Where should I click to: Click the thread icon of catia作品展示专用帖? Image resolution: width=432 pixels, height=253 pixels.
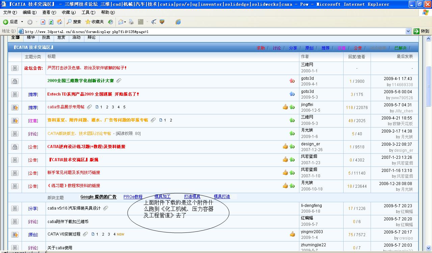pyautogui.click(x=15, y=108)
